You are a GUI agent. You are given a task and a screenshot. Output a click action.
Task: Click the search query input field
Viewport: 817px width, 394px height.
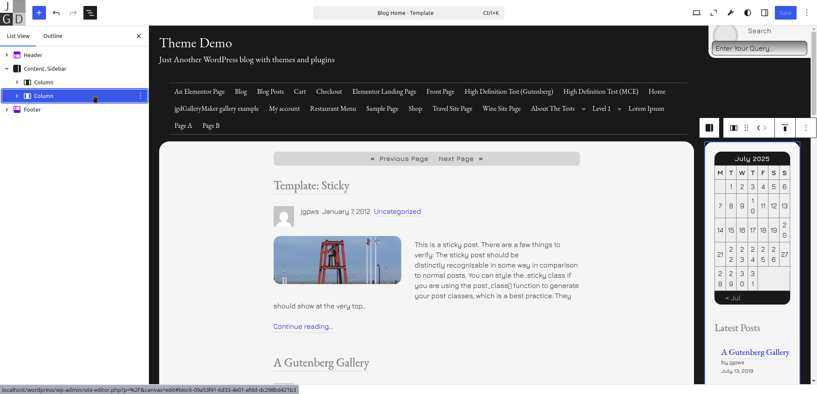tap(759, 48)
